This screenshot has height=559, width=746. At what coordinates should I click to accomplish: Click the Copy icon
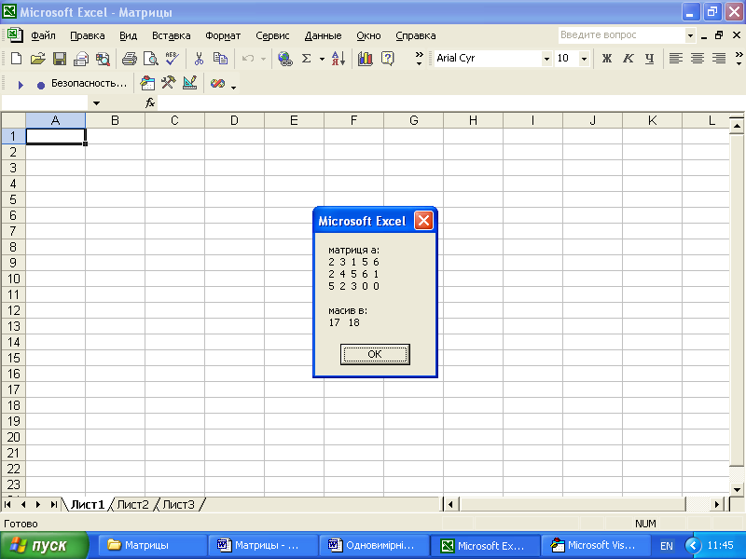[x=220, y=59]
